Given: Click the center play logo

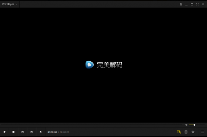Looking at the screenshot, I should [89, 65].
